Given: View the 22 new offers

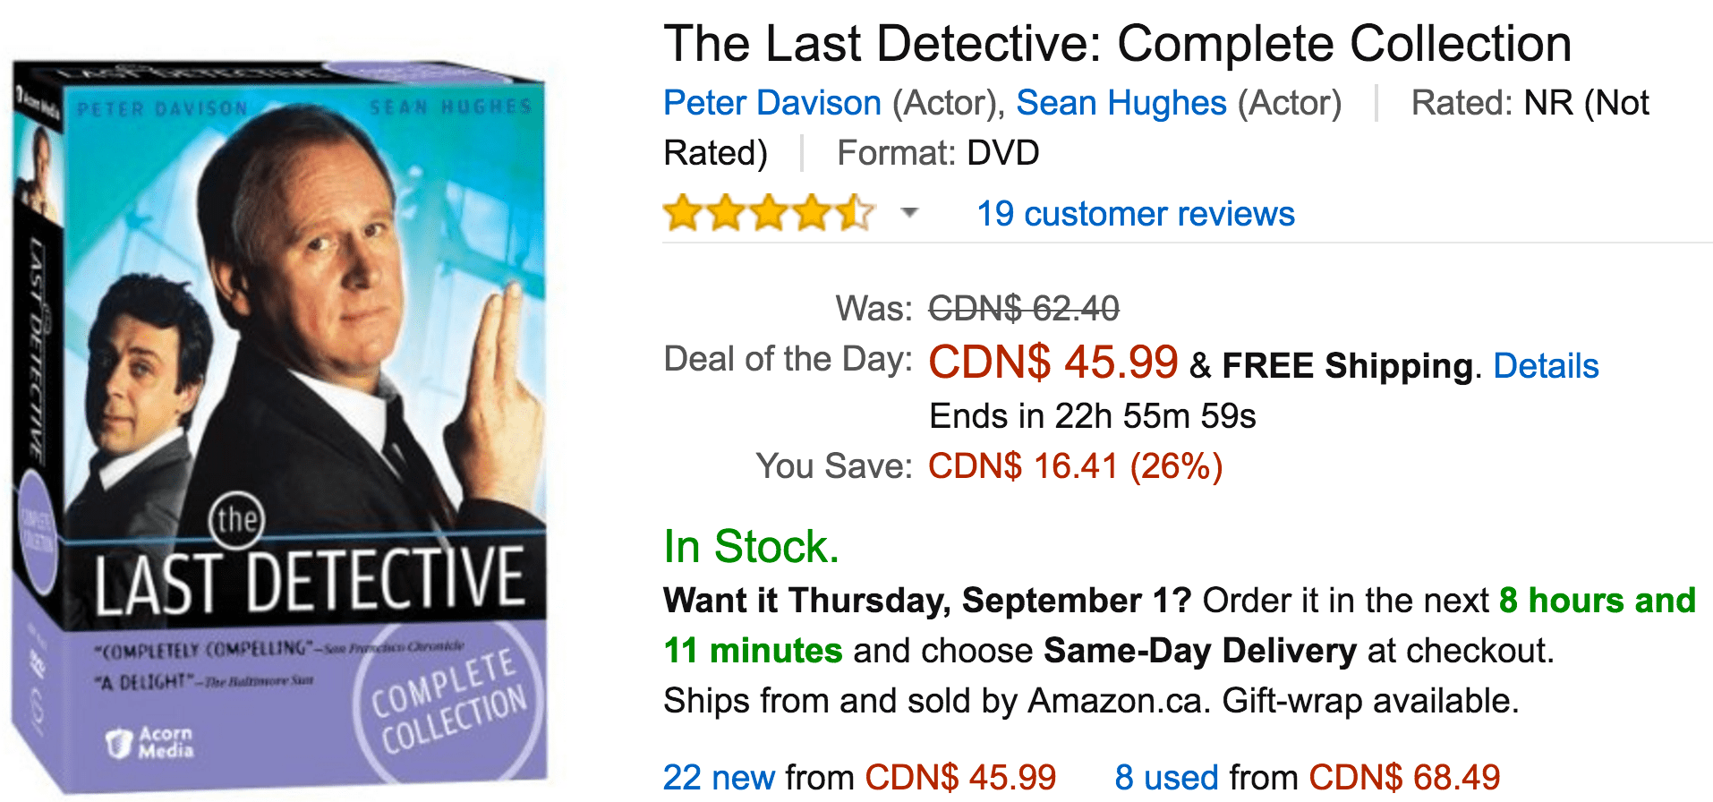Looking at the screenshot, I should tap(719, 777).
